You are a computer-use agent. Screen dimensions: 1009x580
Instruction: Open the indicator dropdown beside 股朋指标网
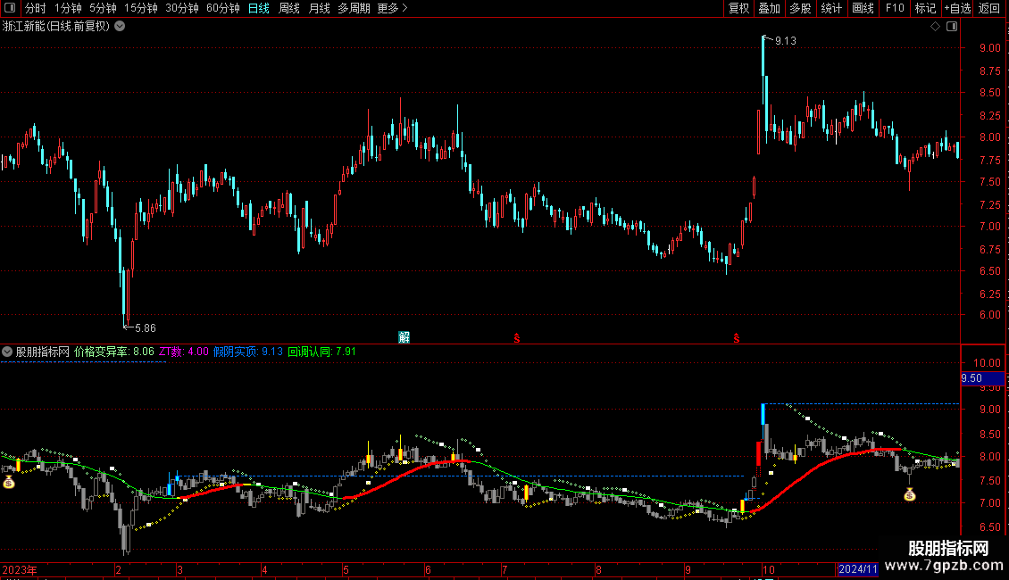[x=7, y=352]
